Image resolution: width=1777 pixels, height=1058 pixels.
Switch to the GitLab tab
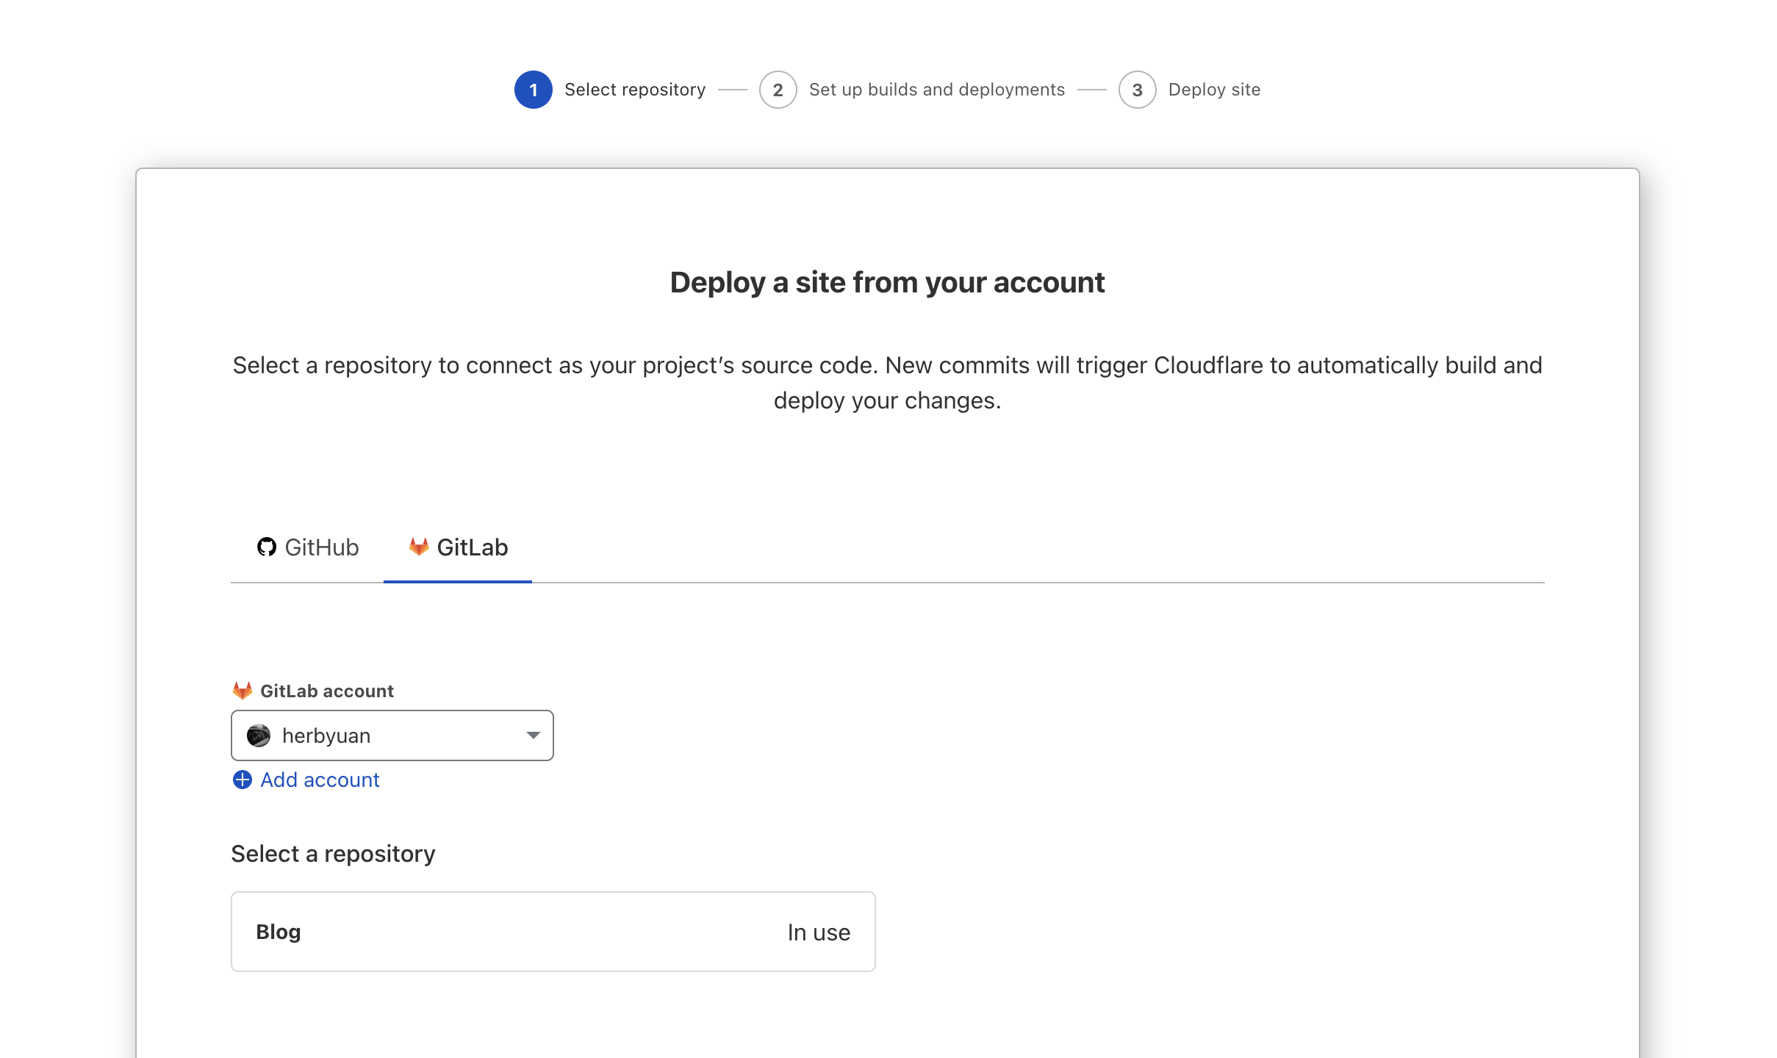[x=458, y=547]
